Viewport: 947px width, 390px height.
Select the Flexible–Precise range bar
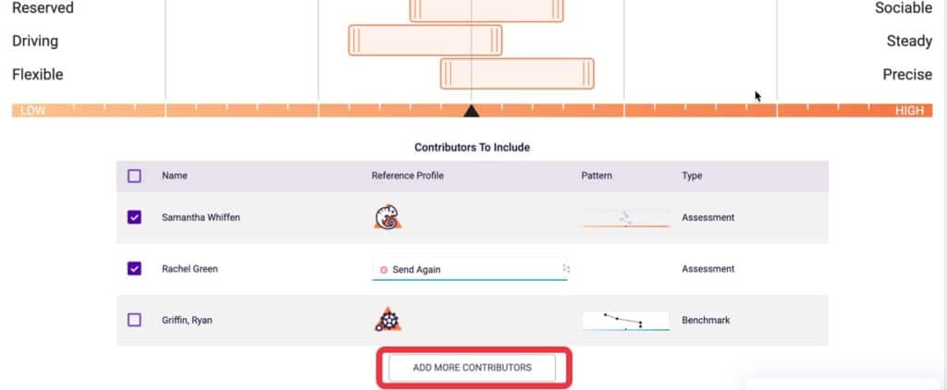[517, 74]
